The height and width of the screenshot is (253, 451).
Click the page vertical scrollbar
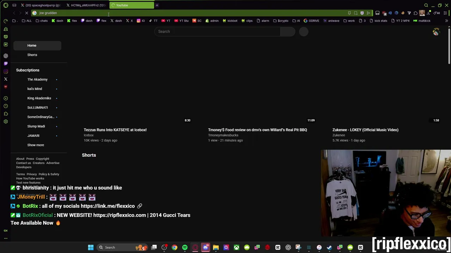click(449, 46)
